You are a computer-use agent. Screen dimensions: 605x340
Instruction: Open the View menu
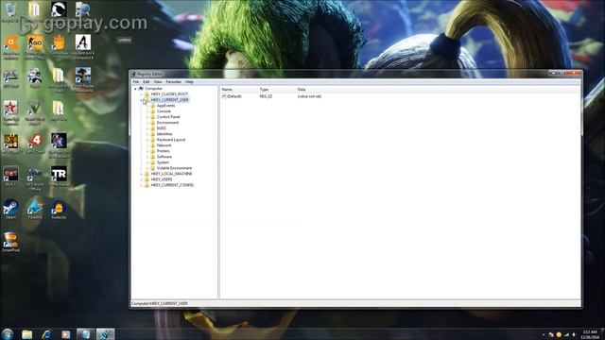click(158, 82)
